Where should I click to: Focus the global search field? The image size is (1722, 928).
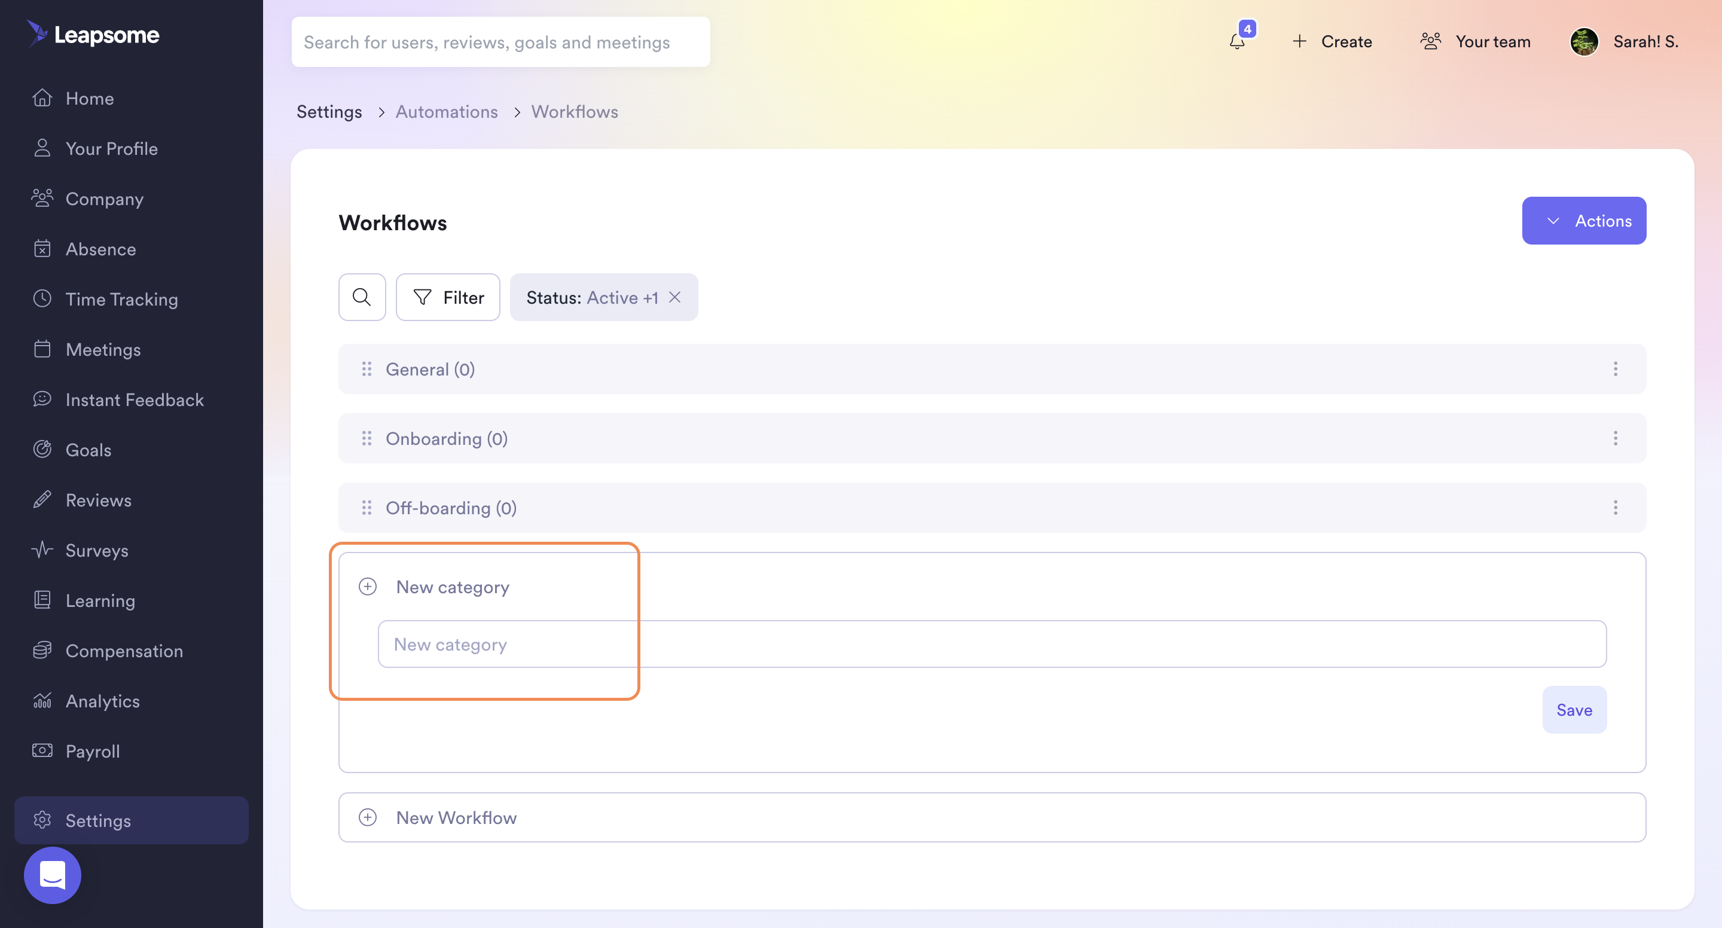pos(500,41)
